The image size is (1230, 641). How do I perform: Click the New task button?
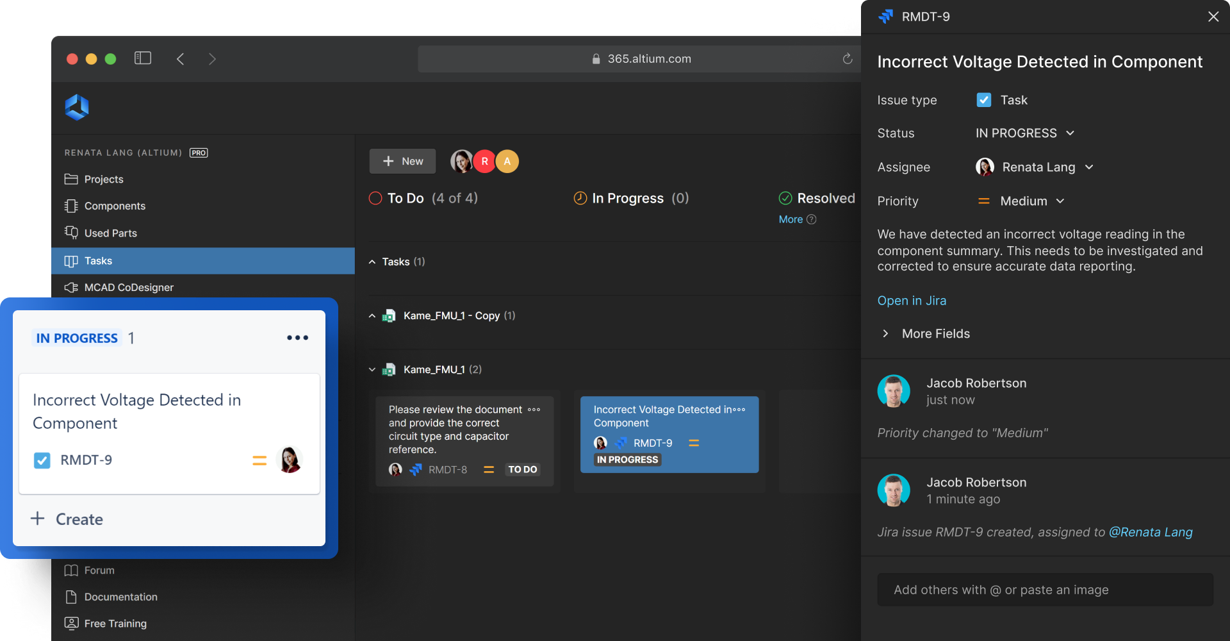click(x=402, y=162)
